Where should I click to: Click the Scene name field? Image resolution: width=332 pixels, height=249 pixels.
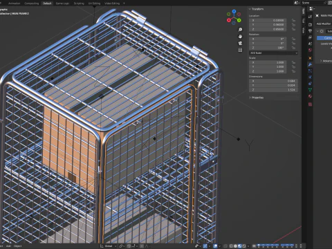coord(313,3)
